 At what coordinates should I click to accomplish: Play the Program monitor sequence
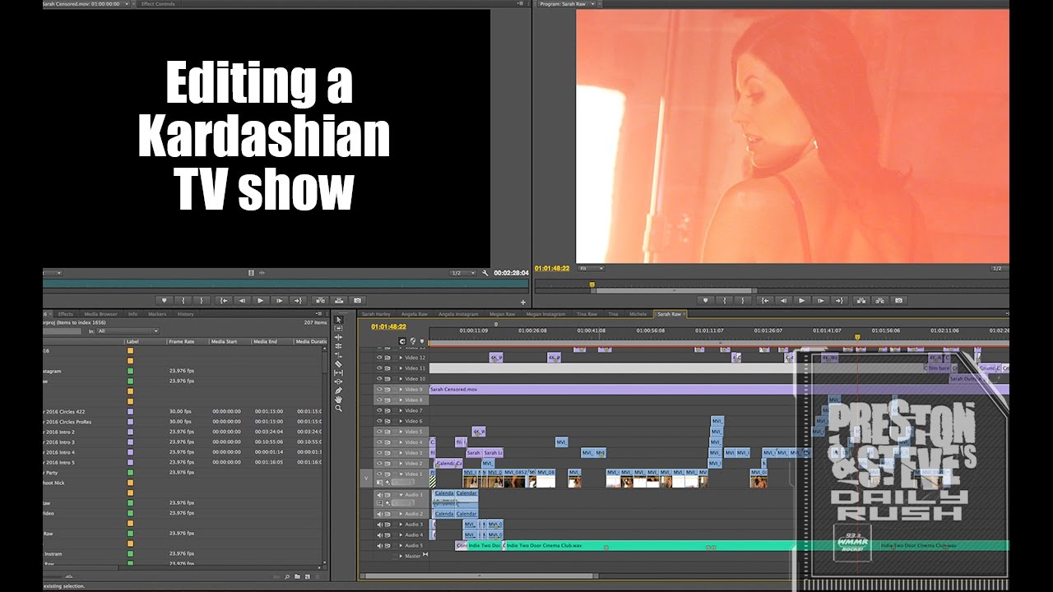802,301
